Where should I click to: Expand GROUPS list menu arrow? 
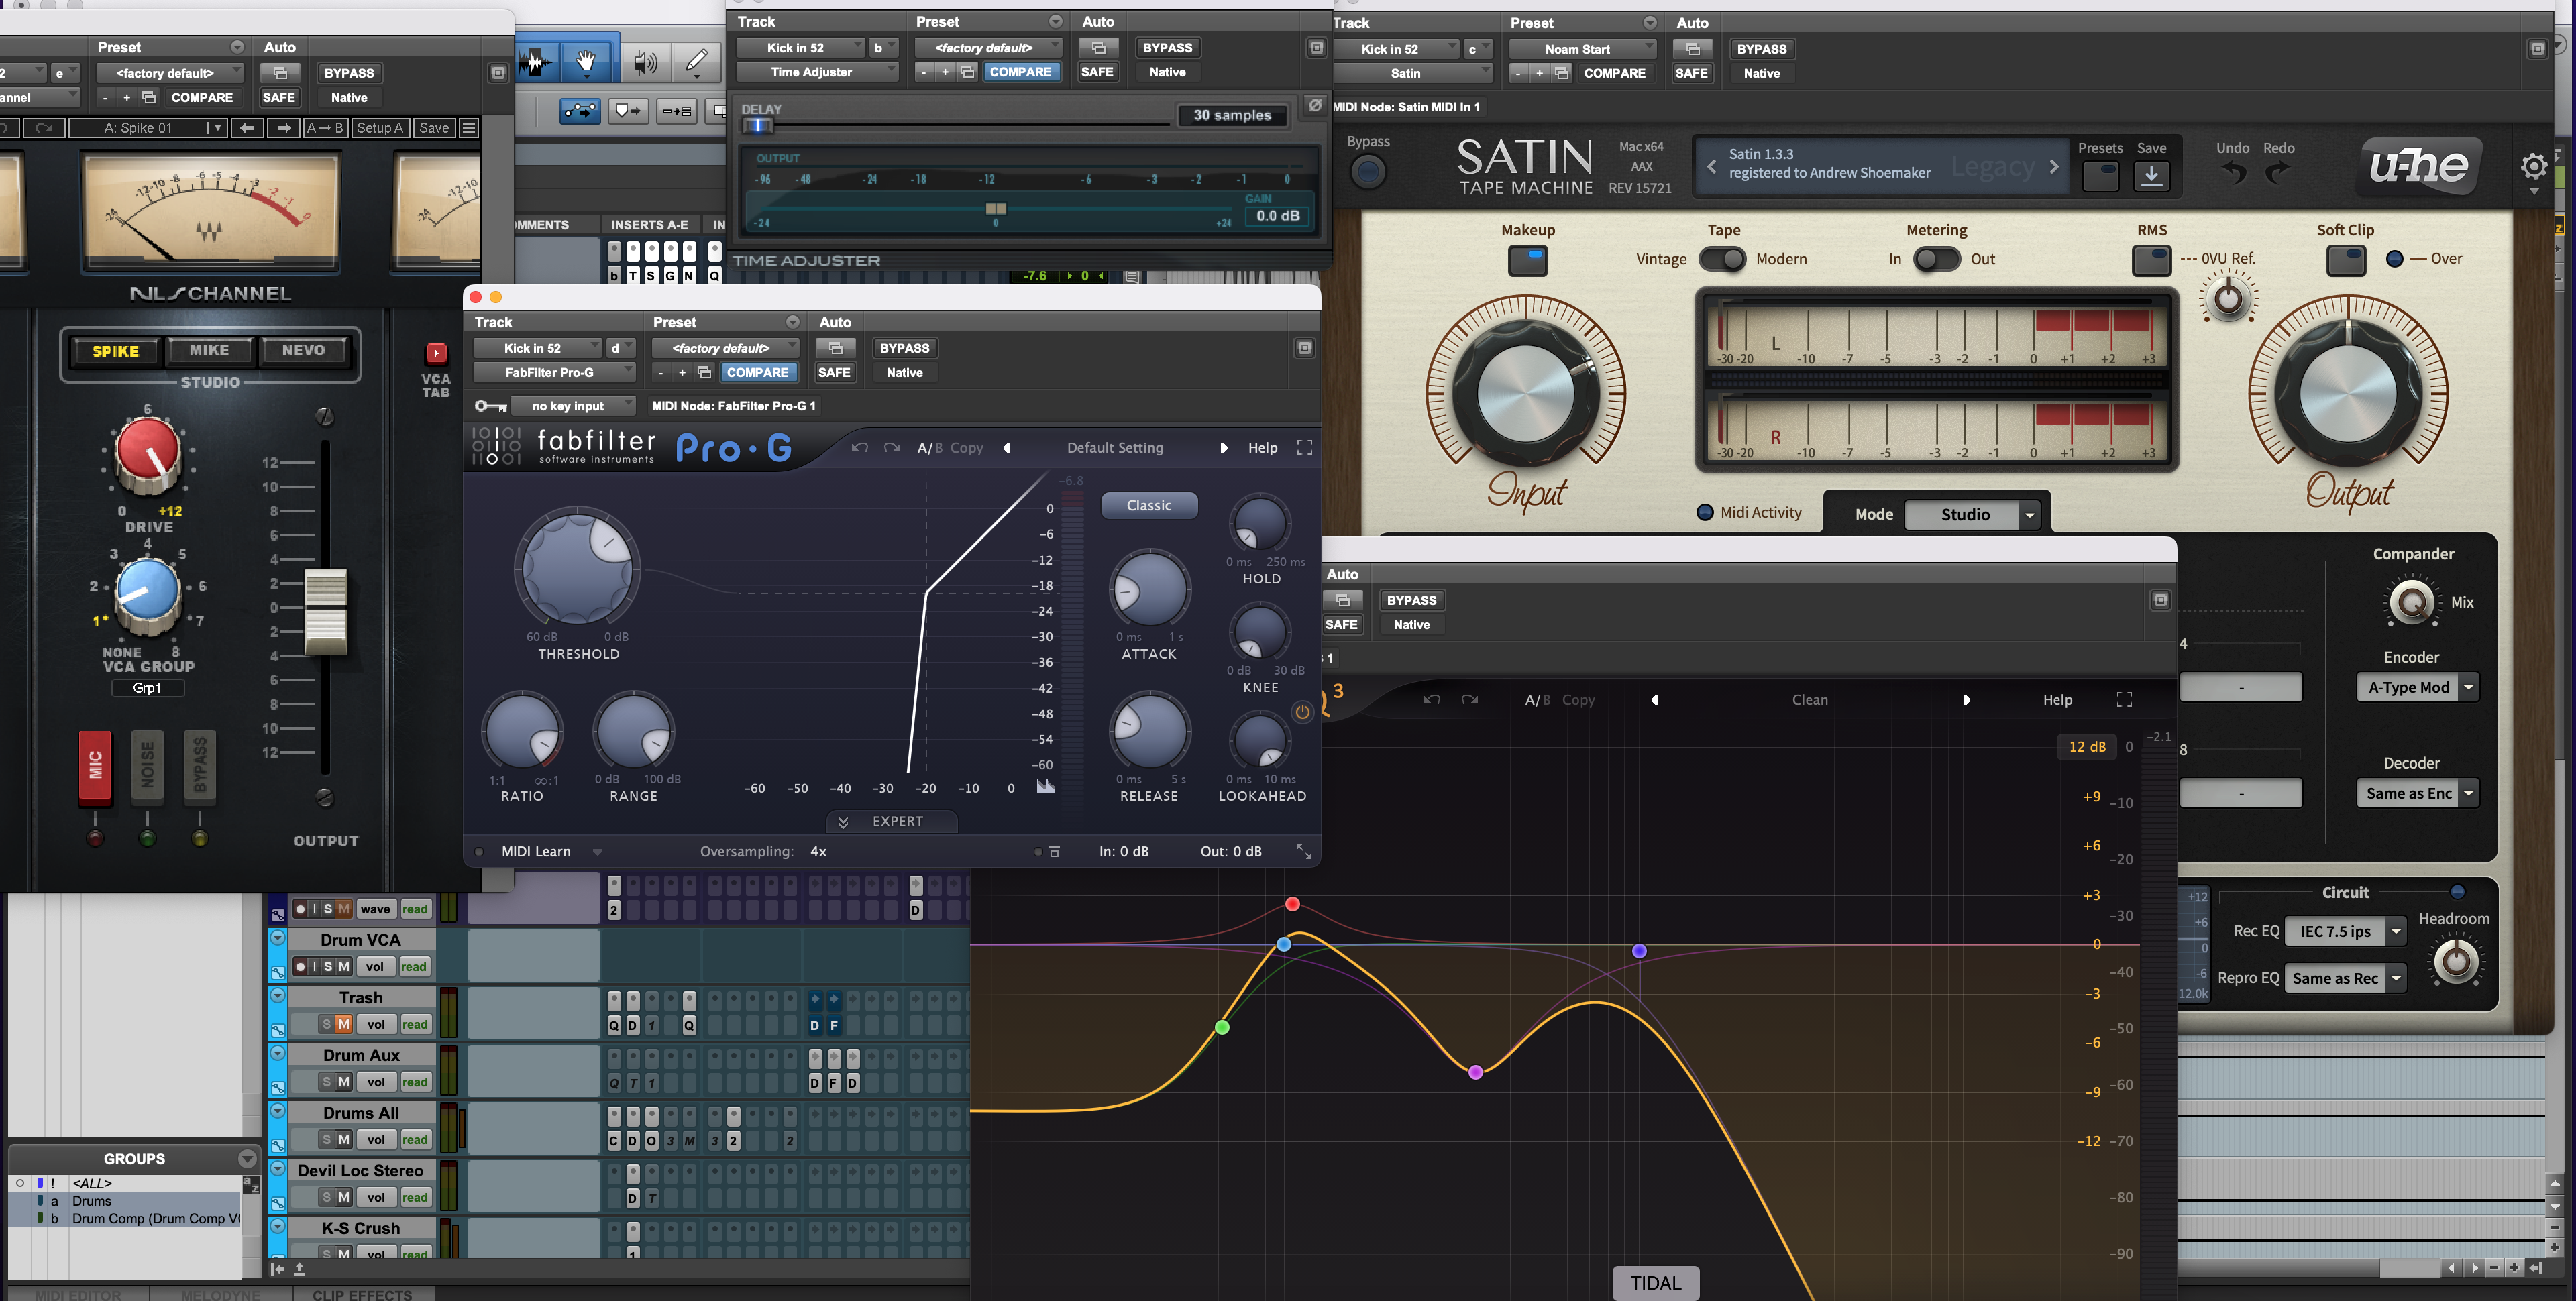pos(247,1159)
